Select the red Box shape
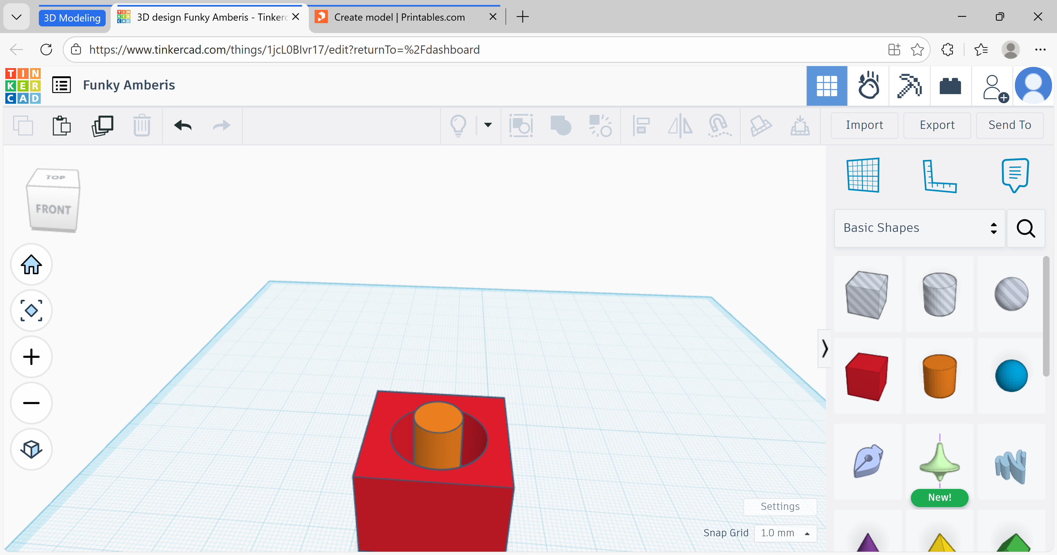 pos(867,376)
